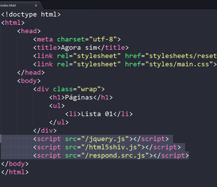Click the '<!doctype html>' line

click(31, 14)
